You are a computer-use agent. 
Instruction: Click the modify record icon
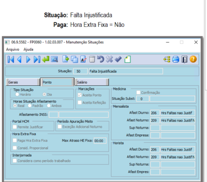coord(83,59)
